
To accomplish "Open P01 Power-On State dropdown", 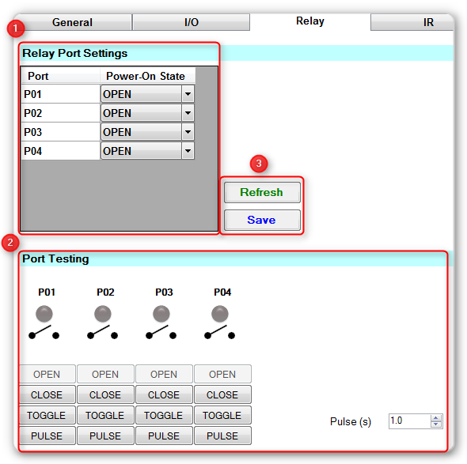I will (147, 94).
